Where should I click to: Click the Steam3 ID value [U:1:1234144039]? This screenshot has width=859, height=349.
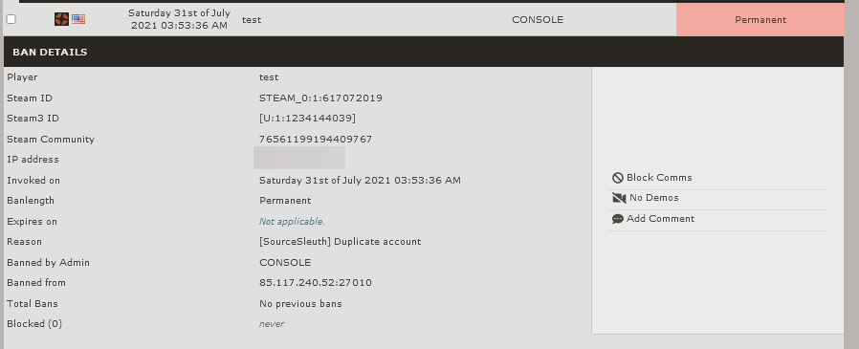click(307, 119)
